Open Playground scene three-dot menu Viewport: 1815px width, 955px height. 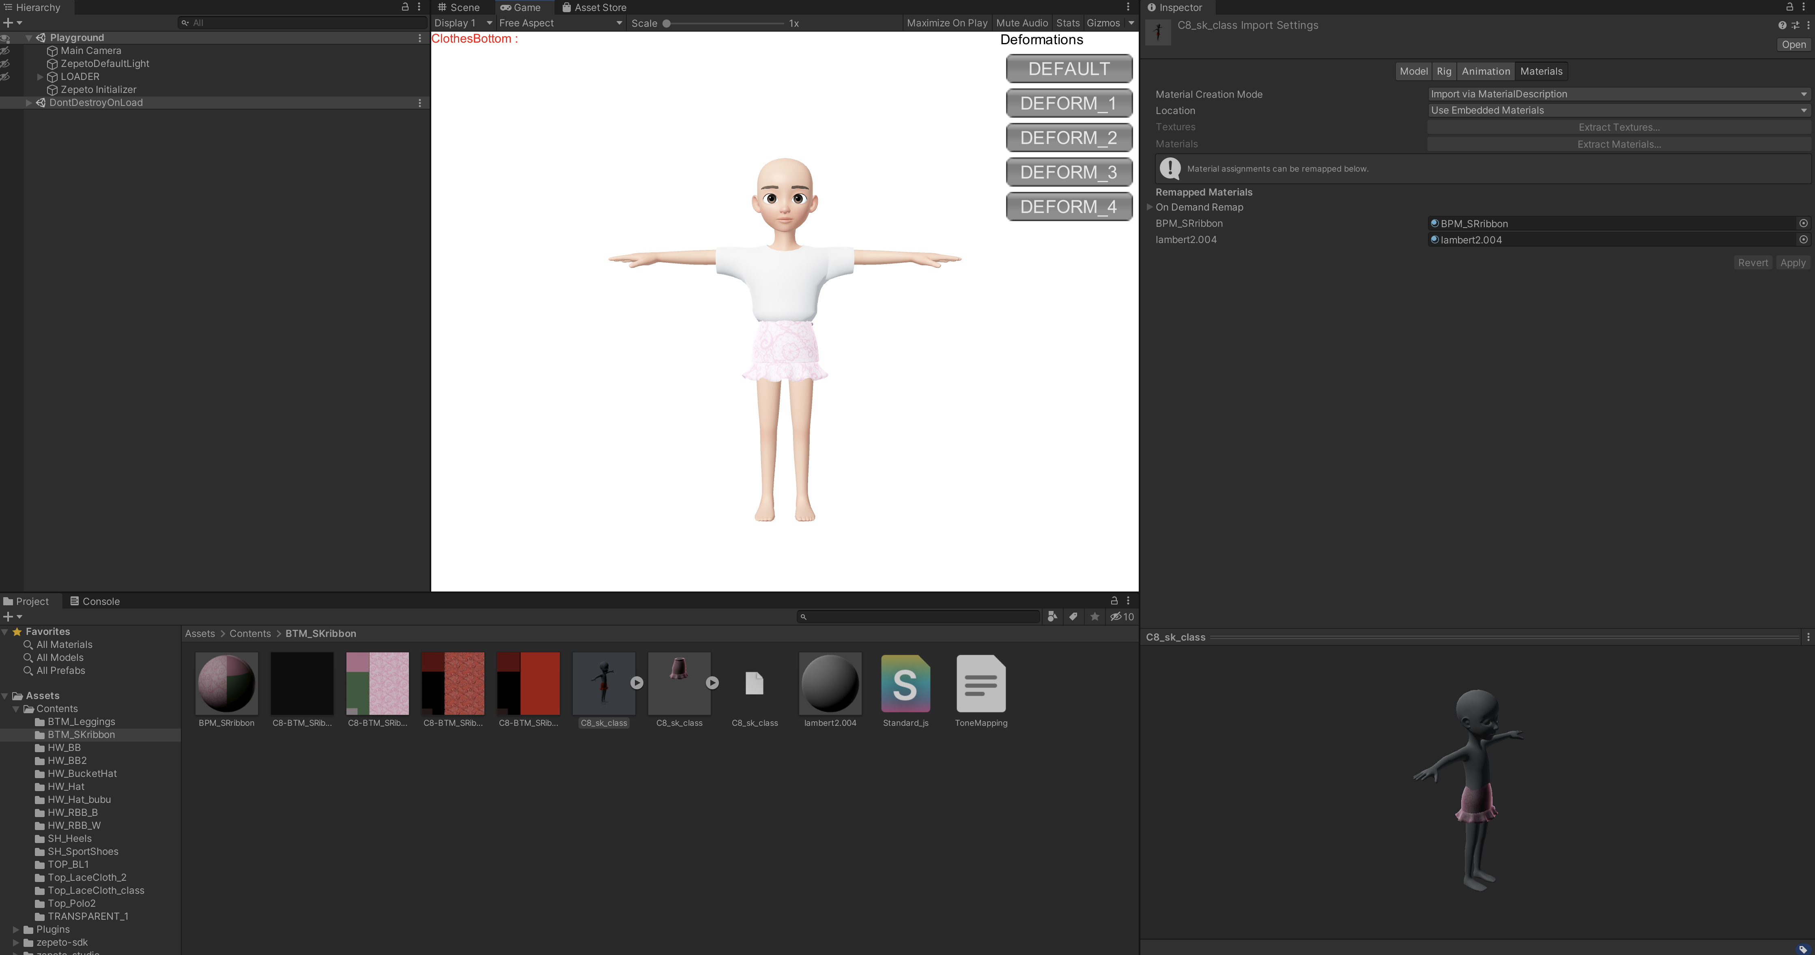coord(420,38)
